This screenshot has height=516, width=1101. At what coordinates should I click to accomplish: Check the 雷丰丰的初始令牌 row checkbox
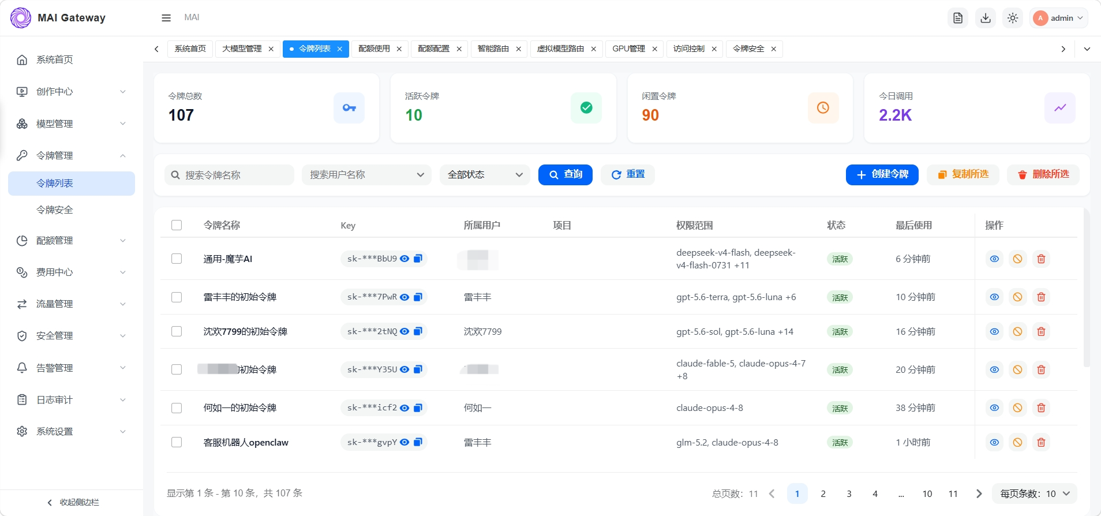[x=177, y=297]
